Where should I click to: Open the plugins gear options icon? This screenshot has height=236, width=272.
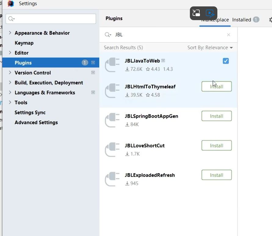click(270, 20)
